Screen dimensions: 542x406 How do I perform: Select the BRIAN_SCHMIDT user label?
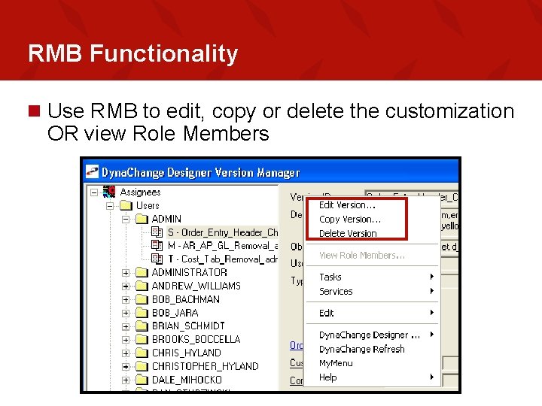[188, 326]
